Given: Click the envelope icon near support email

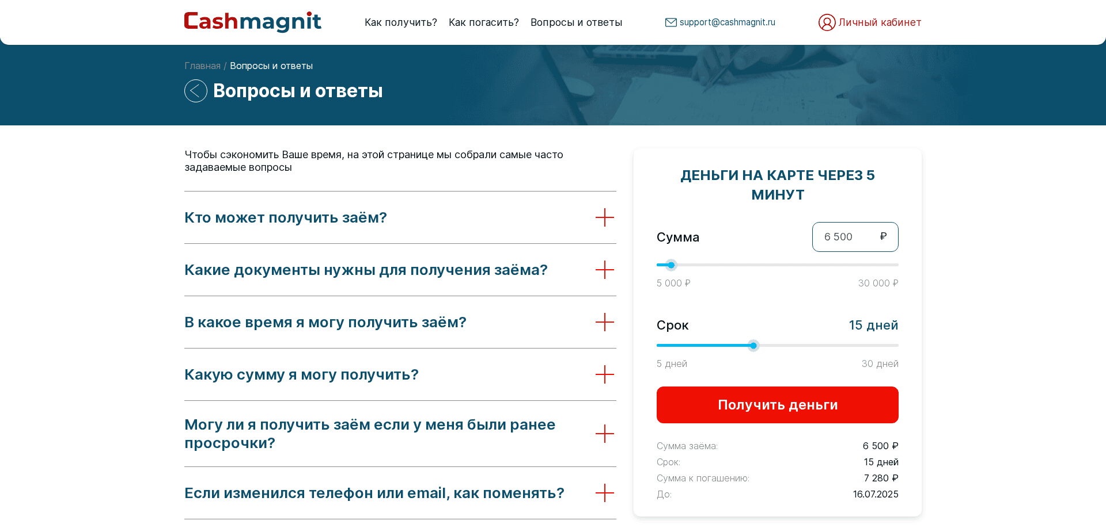Looking at the screenshot, I should click(x=671, y=22).
